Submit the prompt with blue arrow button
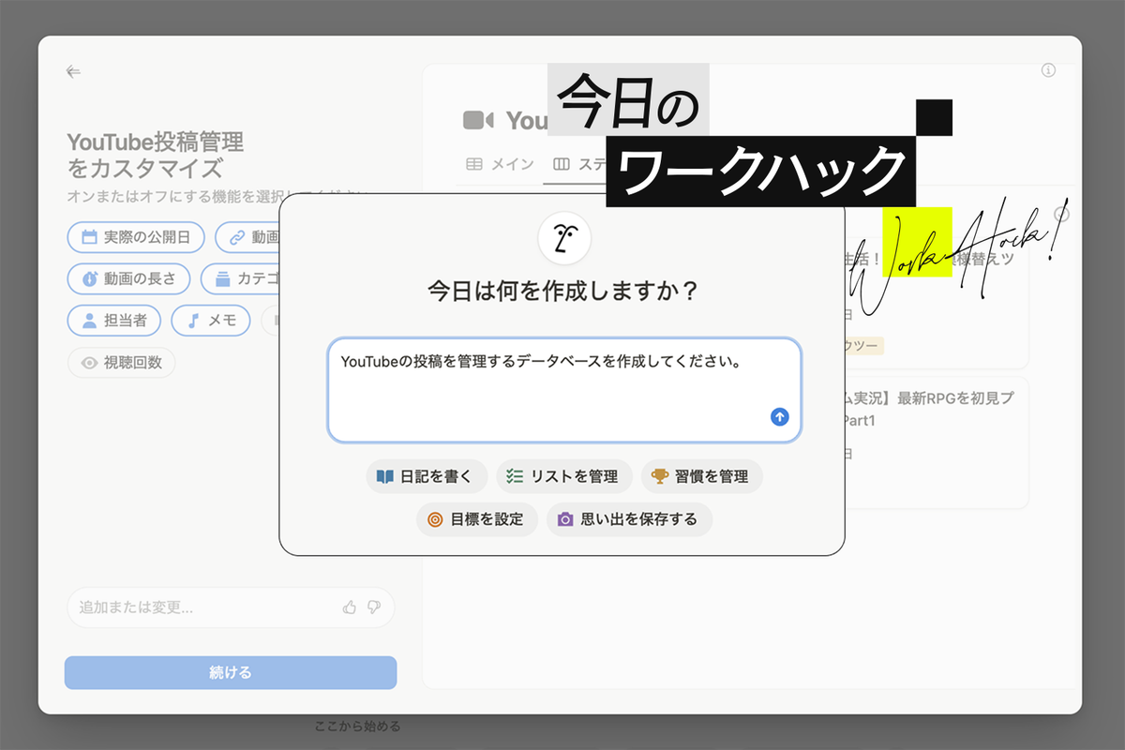1125x750 pixels. (x=779, y=417)
